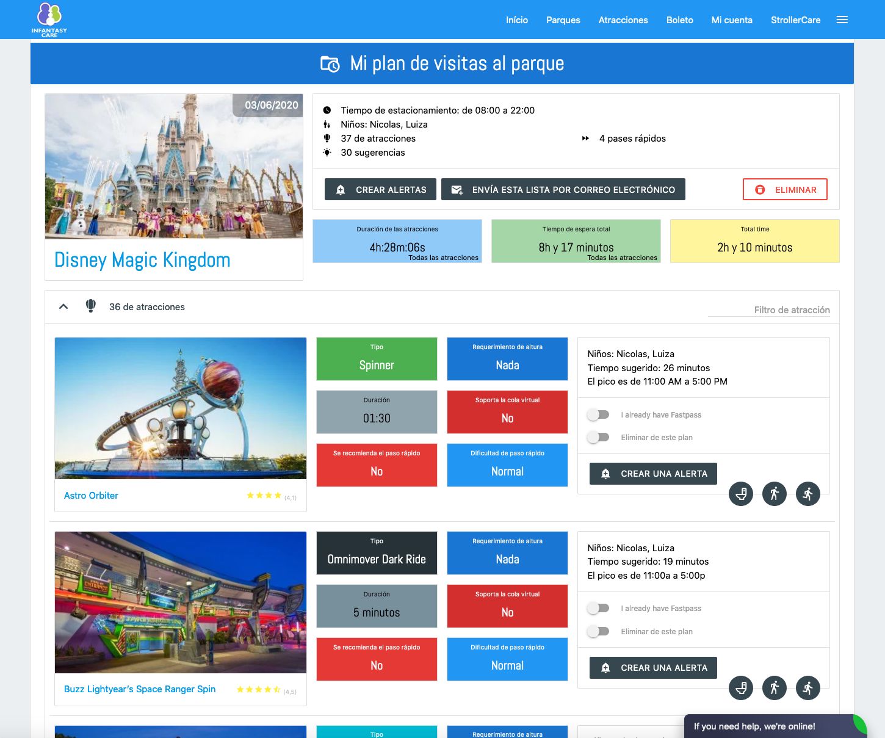Click the walking person icon for Astro Orbiter
Viewport: 885px width, 738px height.
pyautogui.click(x=775, y=494)
